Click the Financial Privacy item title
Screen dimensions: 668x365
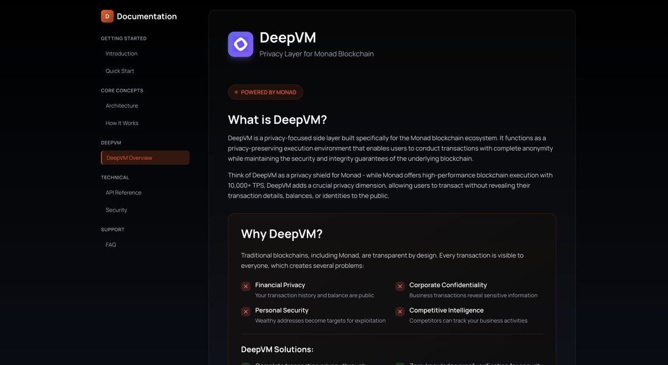[280, 285]
